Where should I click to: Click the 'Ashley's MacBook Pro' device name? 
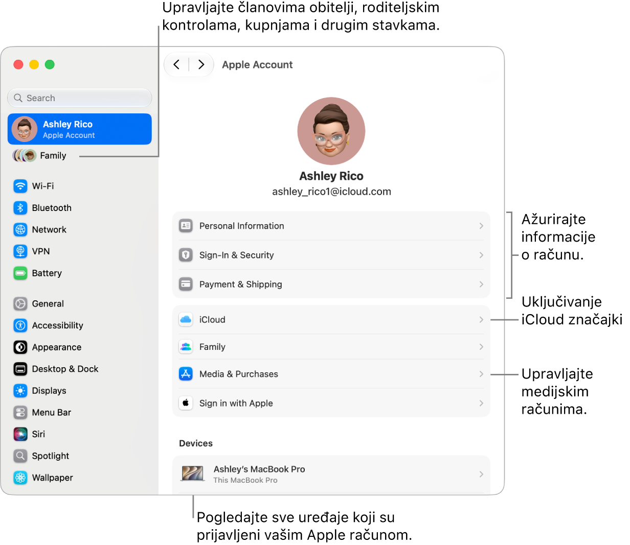pos(259,469)
